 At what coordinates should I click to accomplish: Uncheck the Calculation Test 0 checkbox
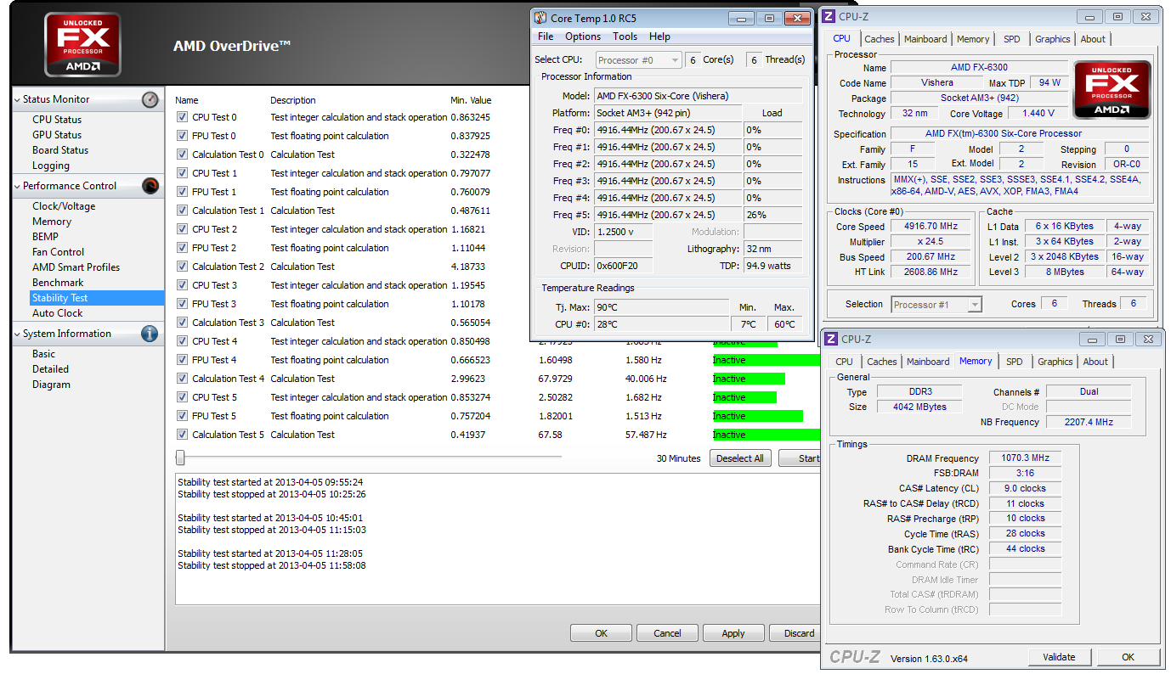point(182,154)
